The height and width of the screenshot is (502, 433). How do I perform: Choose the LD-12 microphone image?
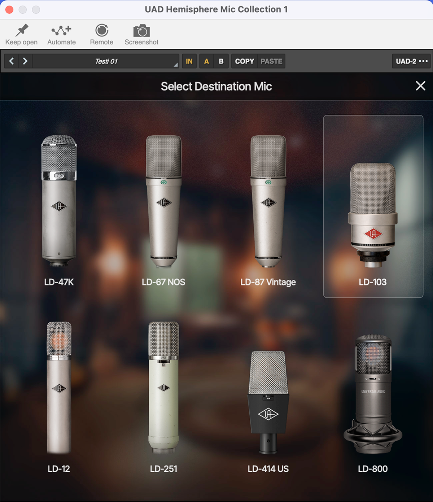coord(59,388)
